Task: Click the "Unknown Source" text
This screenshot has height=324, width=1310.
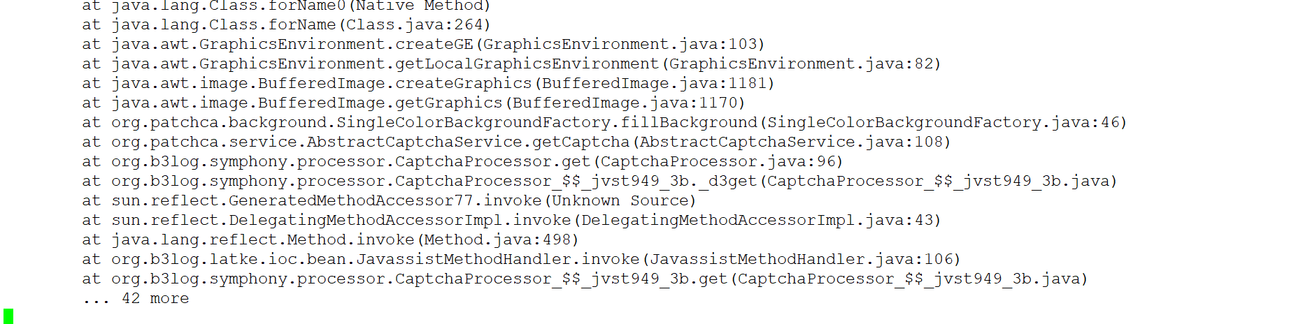Action: [620, 200]
